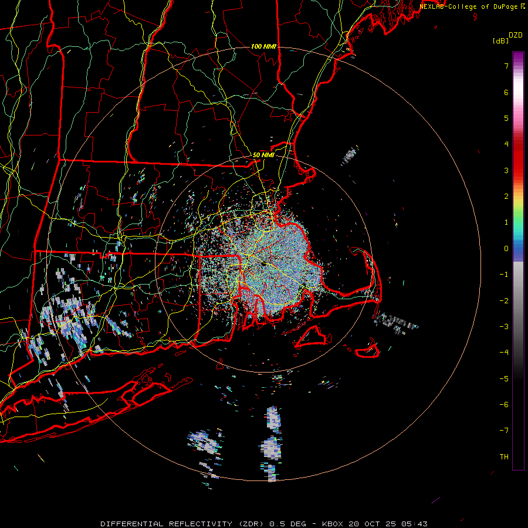Click the [dB] units label
The image size is (528, 528).
500,41
